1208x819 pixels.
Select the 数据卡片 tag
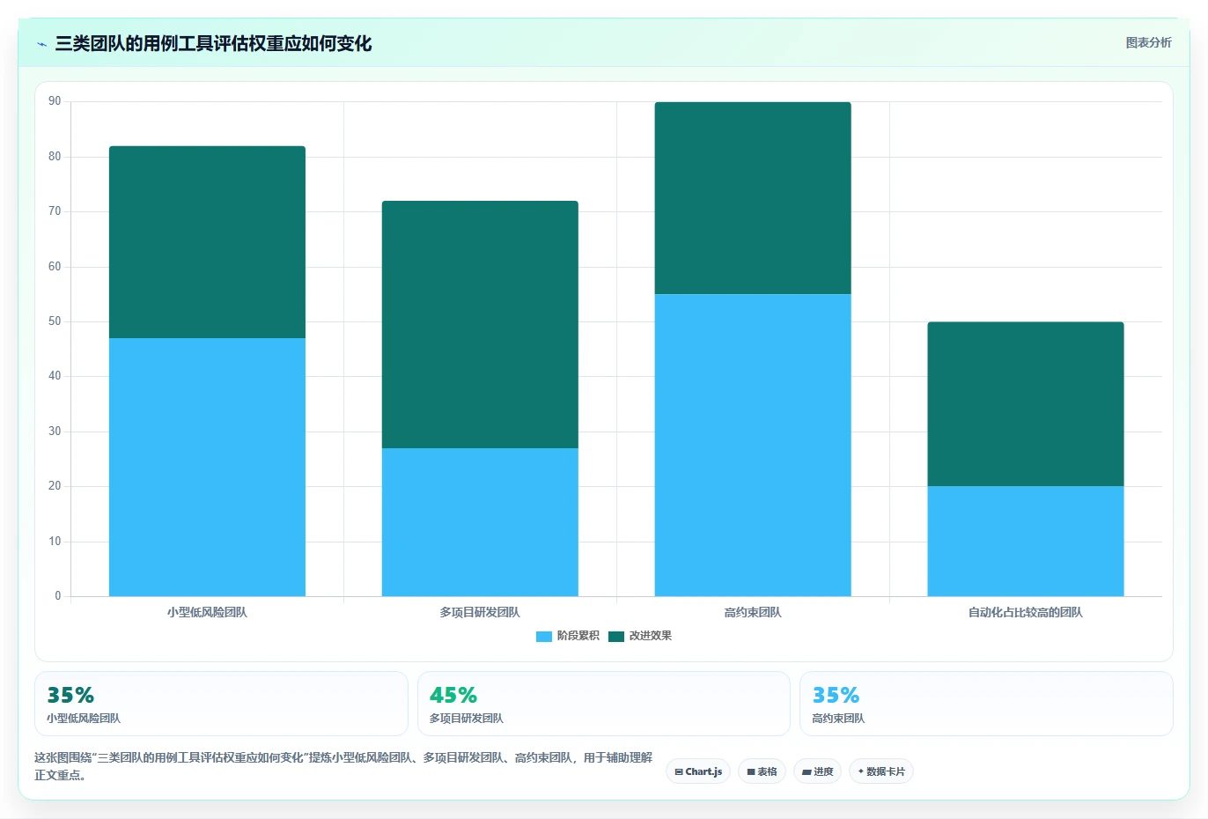click(881, 771)
